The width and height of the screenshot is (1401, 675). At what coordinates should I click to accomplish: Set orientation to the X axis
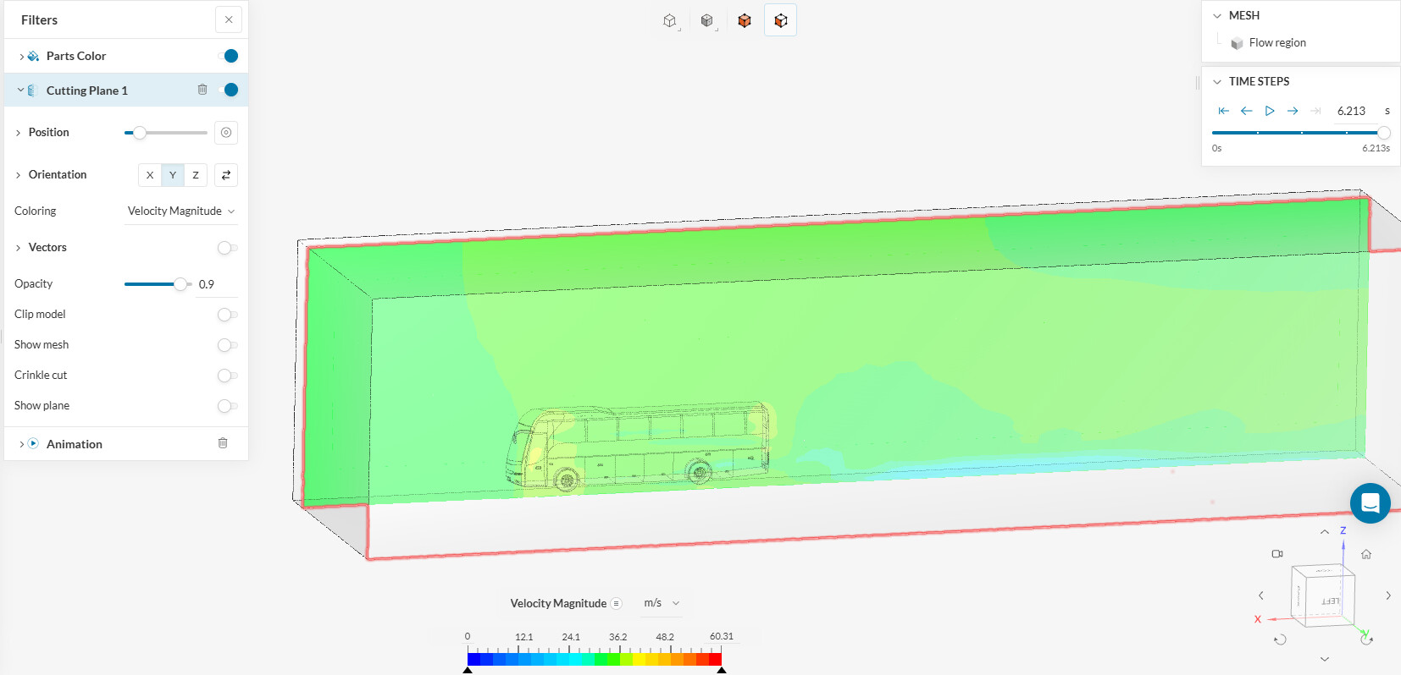pos(150,175)
